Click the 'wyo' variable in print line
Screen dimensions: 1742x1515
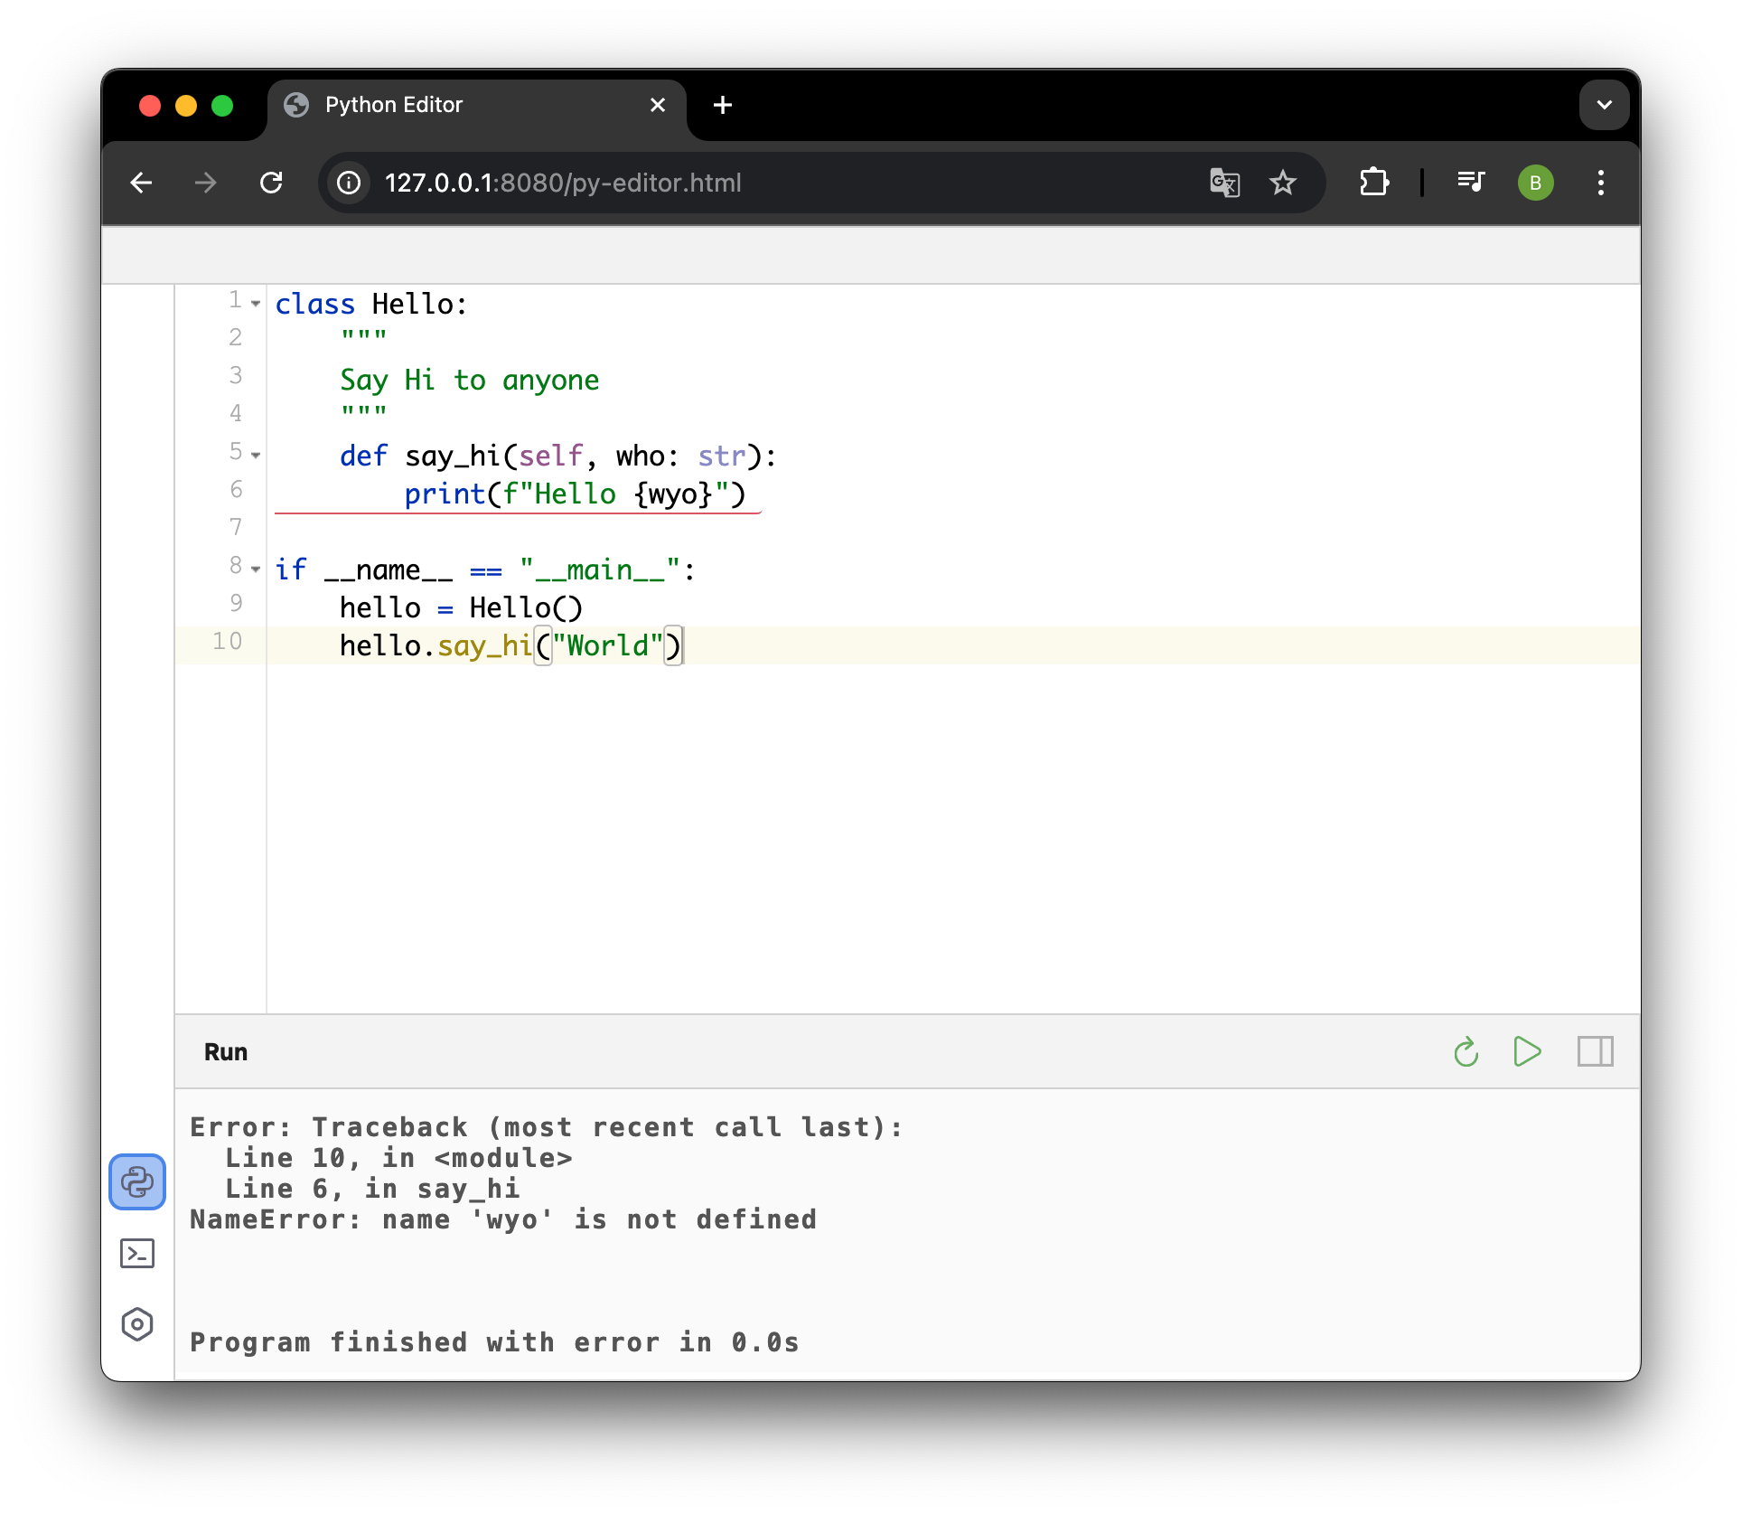(x=673, y=494)
